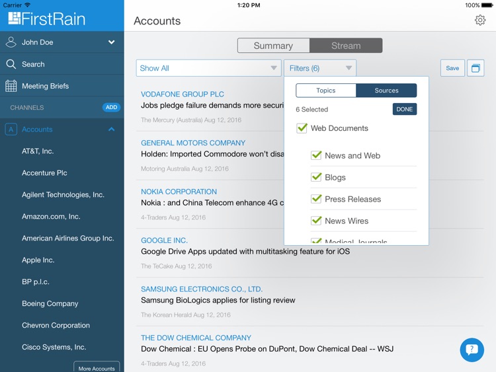Select Agilent Technologies, Inc. account
This screenshot has width=496, height=372.
(63, 195)
